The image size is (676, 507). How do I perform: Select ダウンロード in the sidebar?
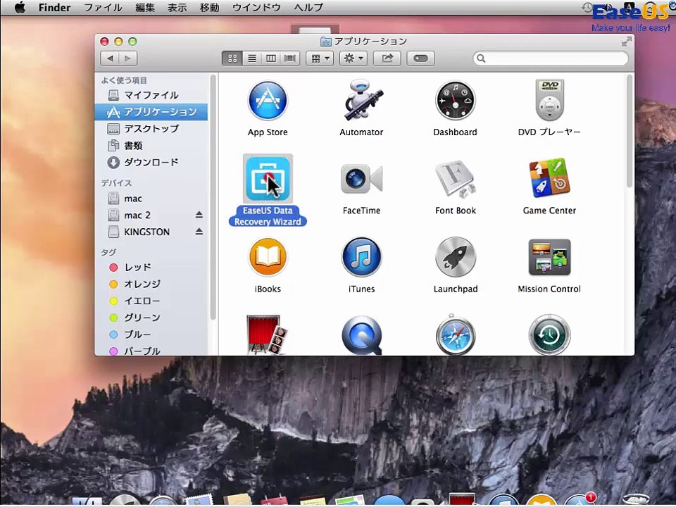coord(151,162)
